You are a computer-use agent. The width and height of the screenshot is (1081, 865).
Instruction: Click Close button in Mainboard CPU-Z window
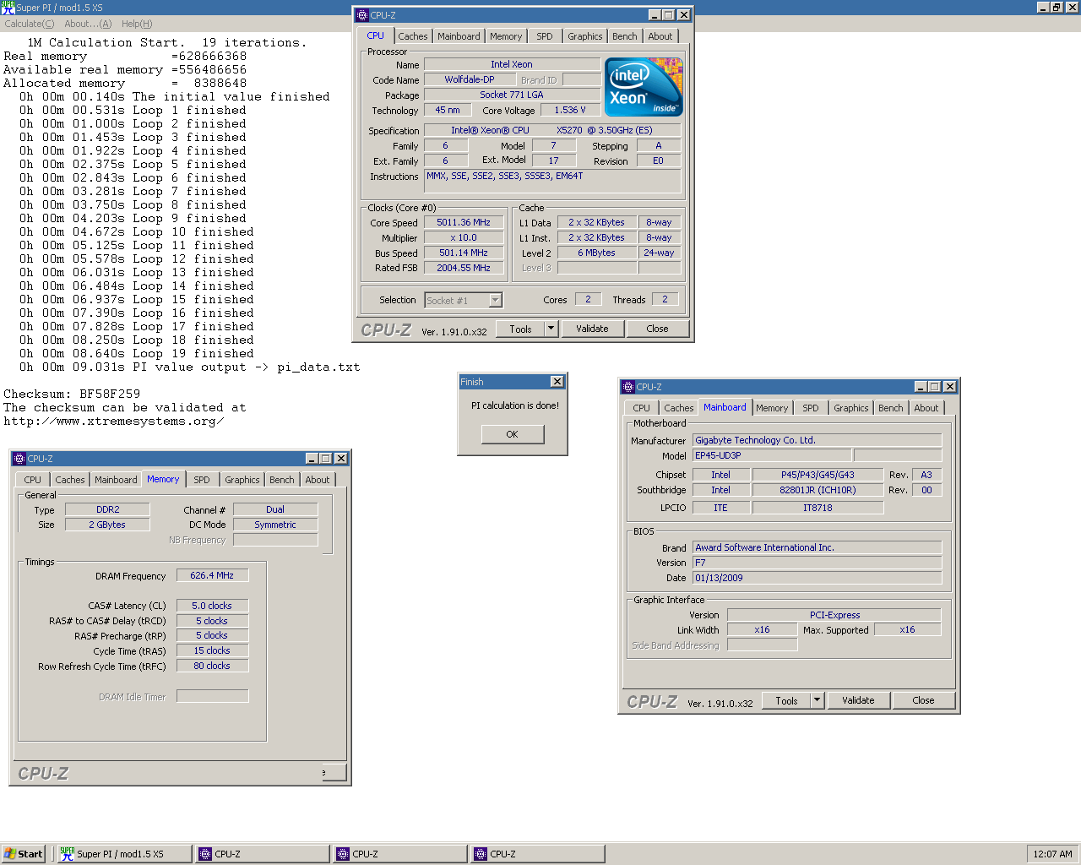click(923, 700)
